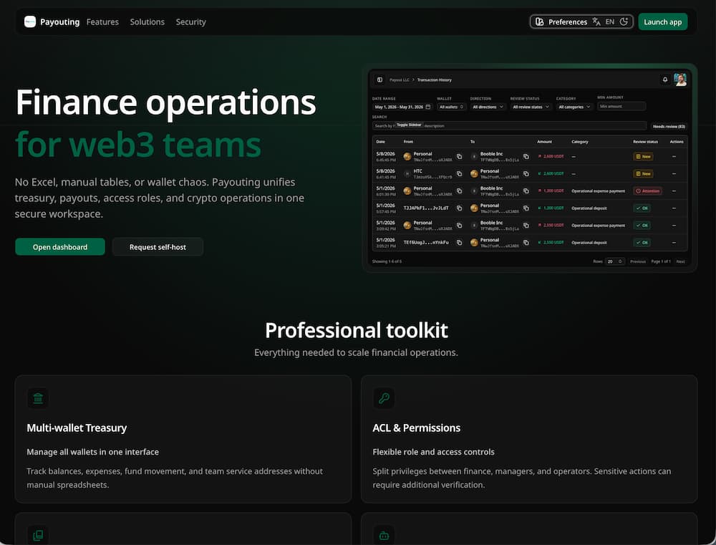Open the Solutions nav item

(147, 22)
